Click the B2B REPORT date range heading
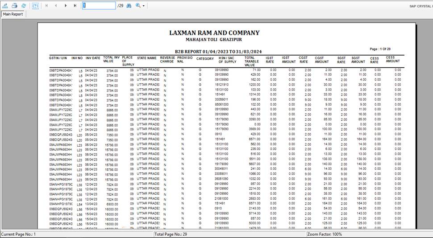The width and height of the screenshot is (433, 238). click(218, 51)
